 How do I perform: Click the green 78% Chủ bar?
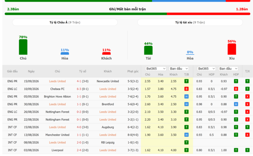pos(23,47)
